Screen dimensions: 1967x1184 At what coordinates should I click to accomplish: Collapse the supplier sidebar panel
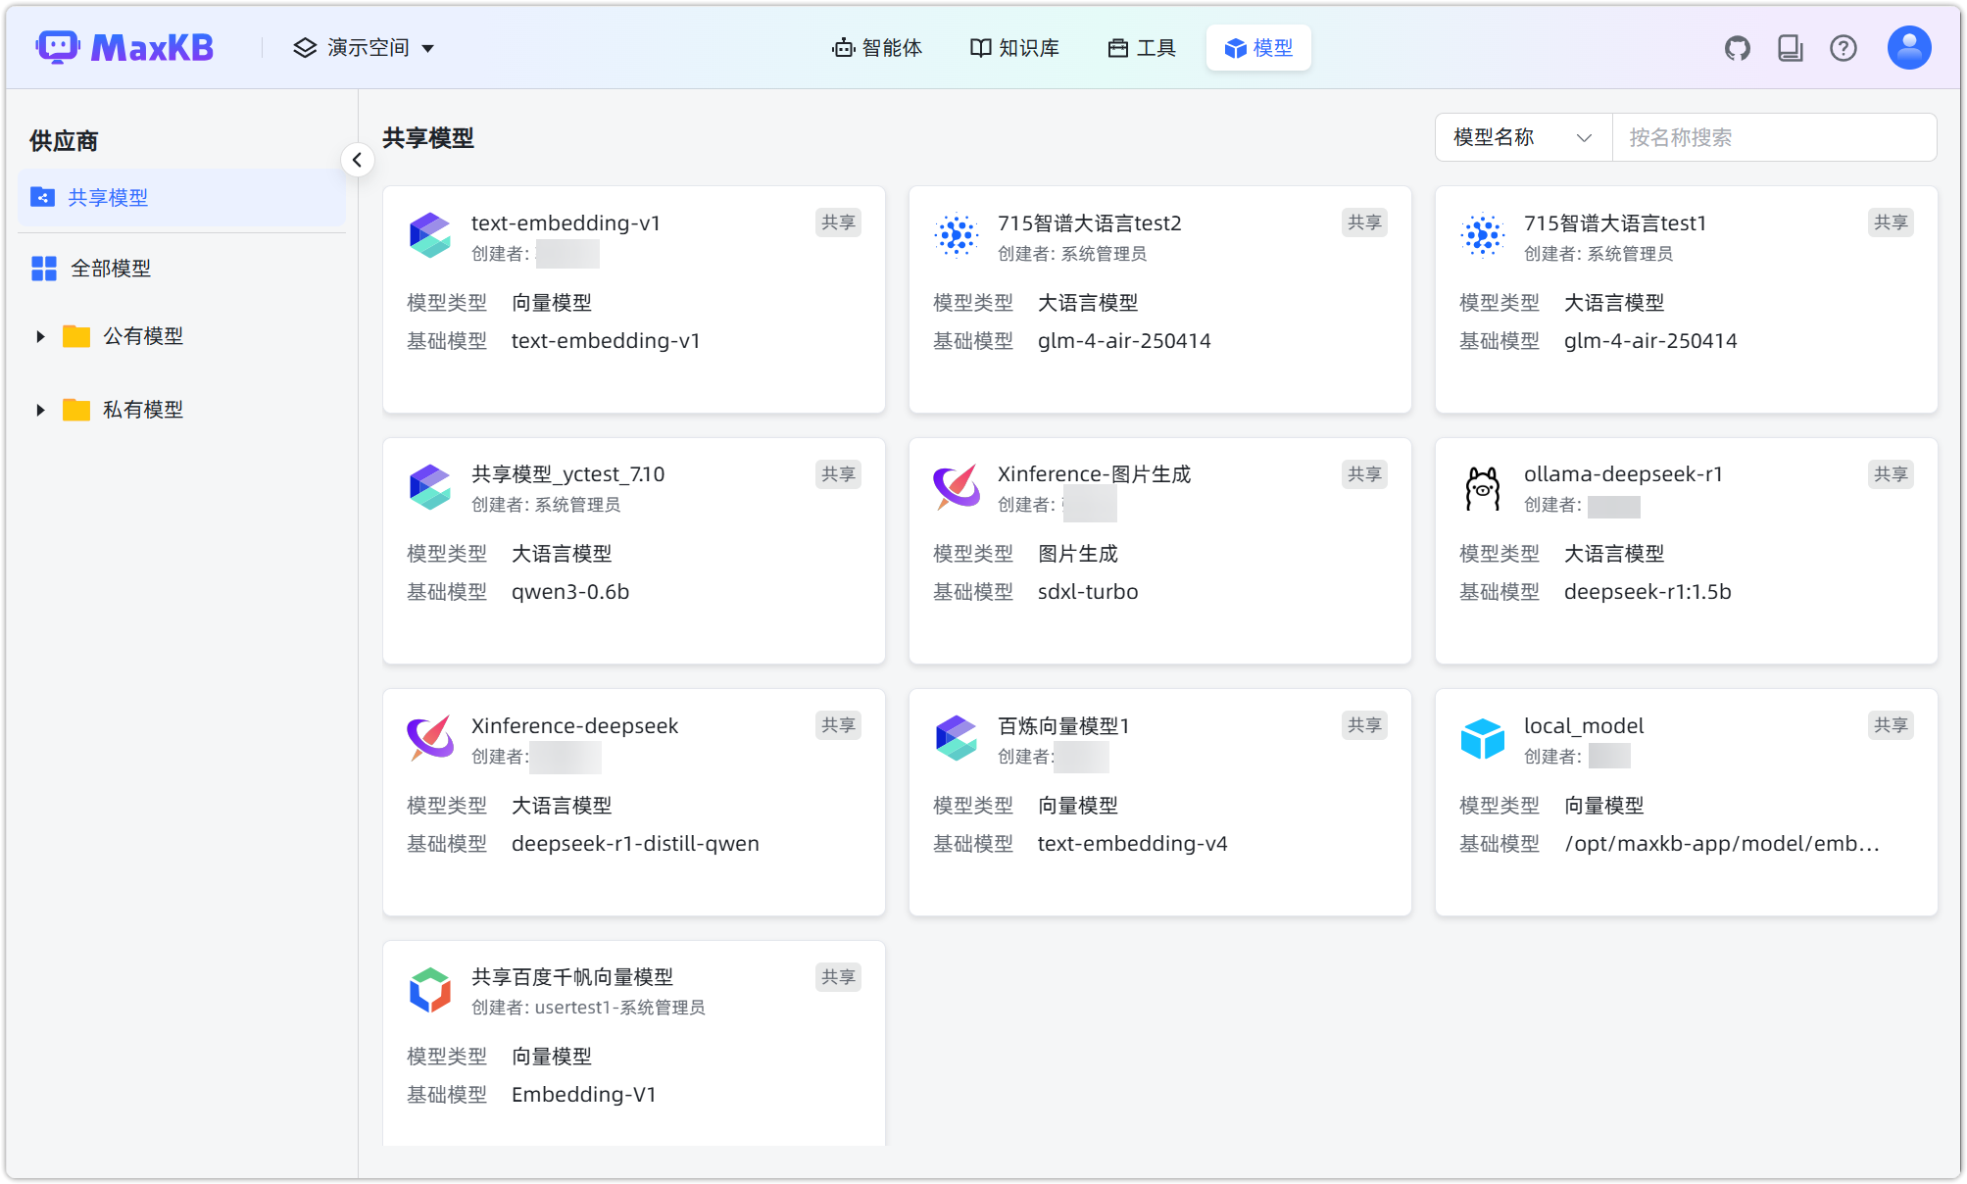(x=357, y=160)
